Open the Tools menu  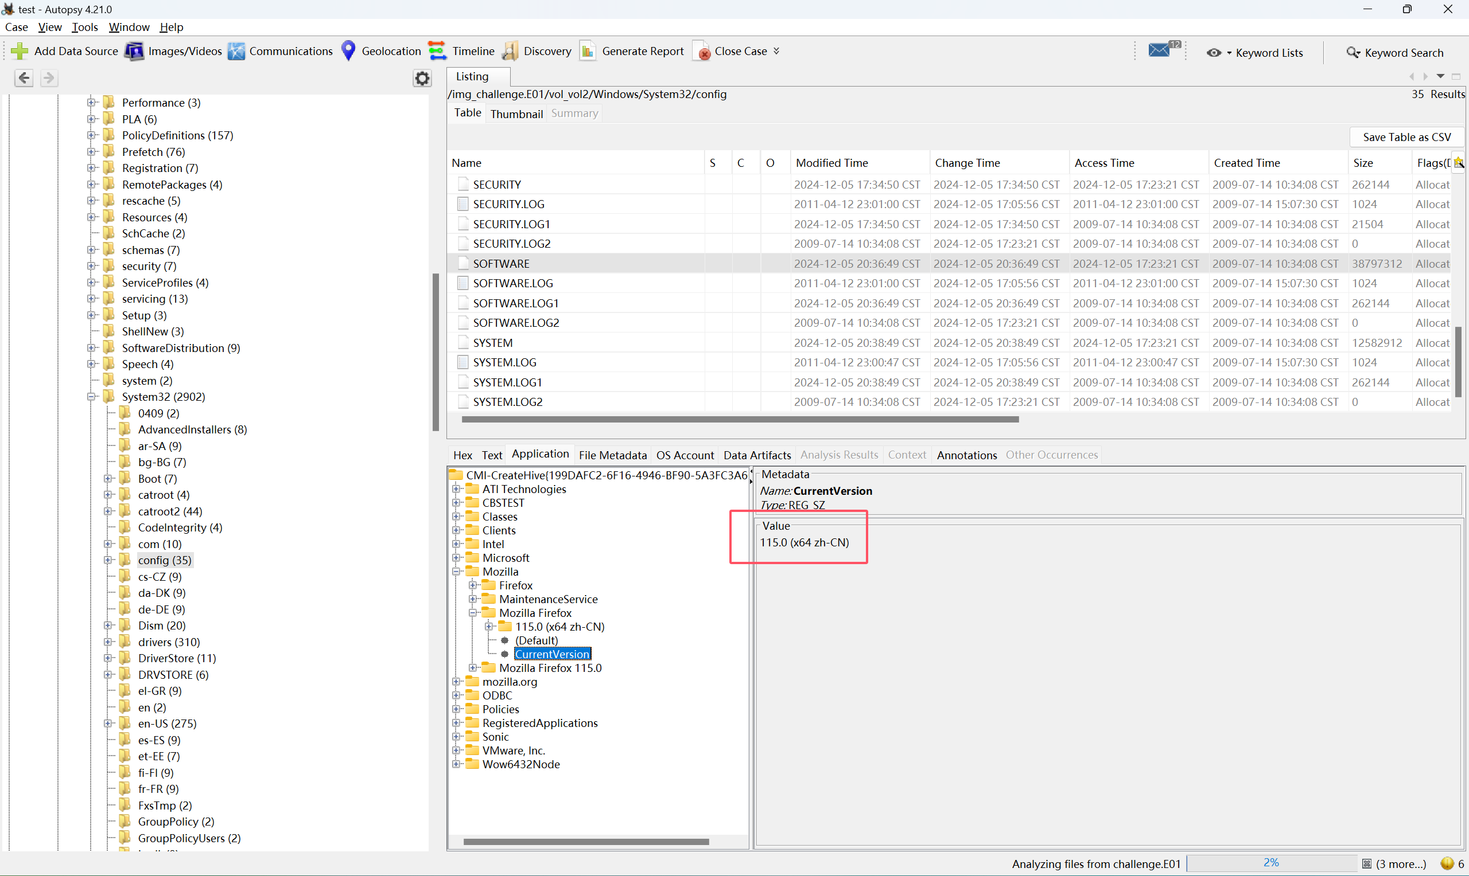click(x=84, y=27)
